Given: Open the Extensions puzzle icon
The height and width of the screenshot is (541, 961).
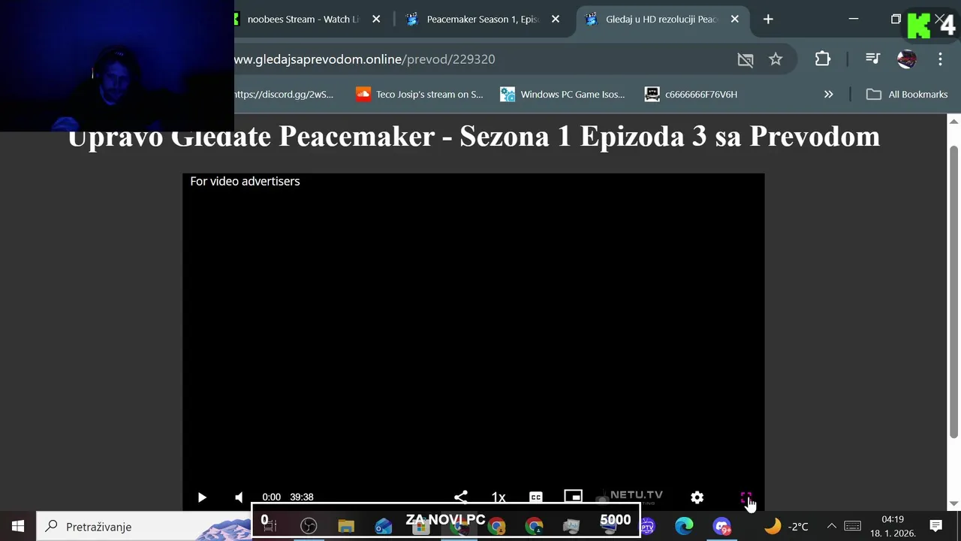Looking at the screenshot, I should 823,59.
